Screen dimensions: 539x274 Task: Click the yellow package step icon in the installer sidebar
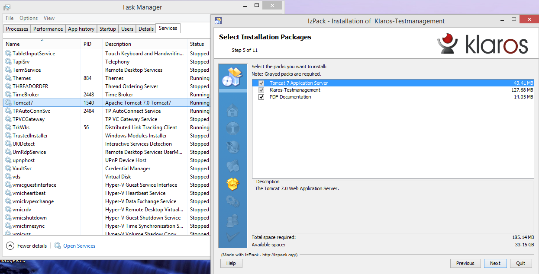(232, 184)
